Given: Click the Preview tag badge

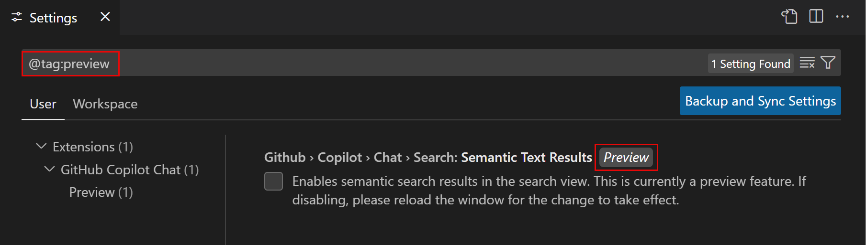Looking at the screenshot, I should [626, 157].
